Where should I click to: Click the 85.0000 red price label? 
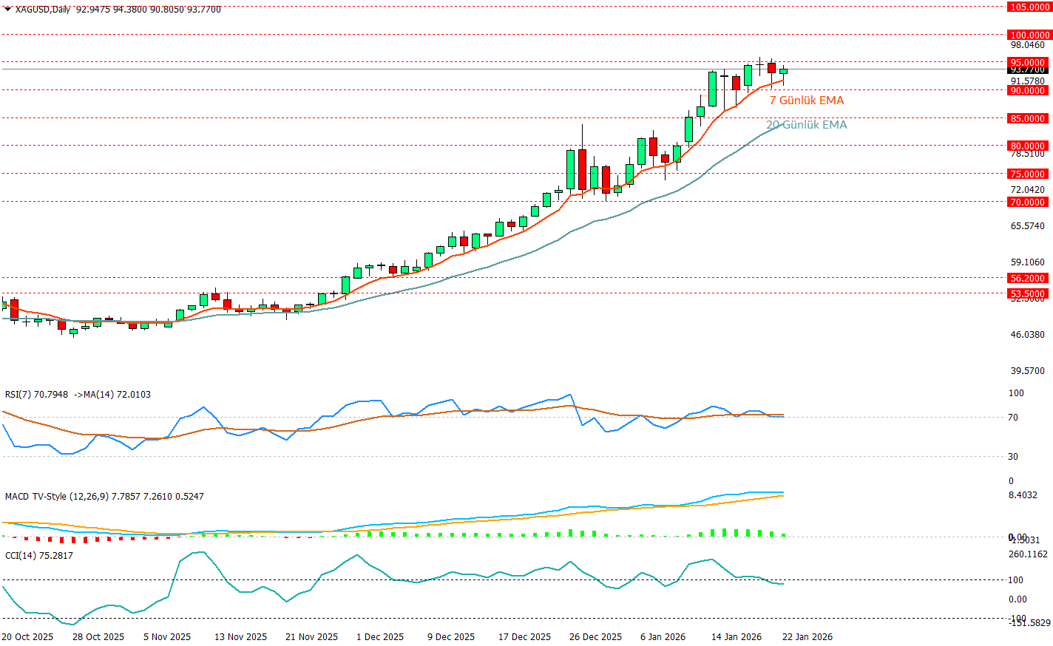(x=1028, y=118)
